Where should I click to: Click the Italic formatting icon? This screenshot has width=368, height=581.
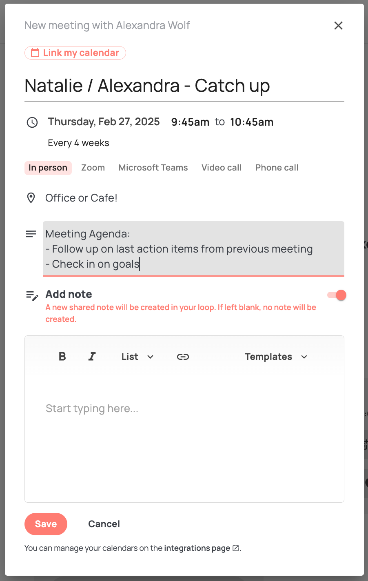click(x=92, y=357)
